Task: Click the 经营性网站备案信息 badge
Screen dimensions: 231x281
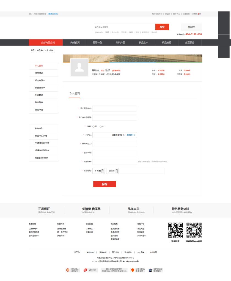Action: 138,270
